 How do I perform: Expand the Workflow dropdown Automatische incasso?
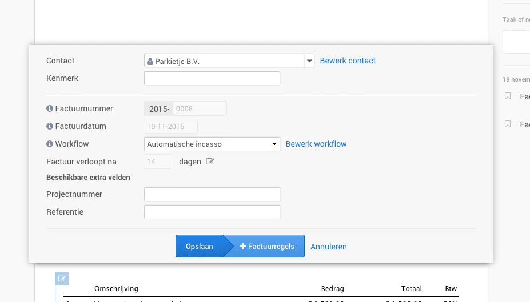pos(212,144)
